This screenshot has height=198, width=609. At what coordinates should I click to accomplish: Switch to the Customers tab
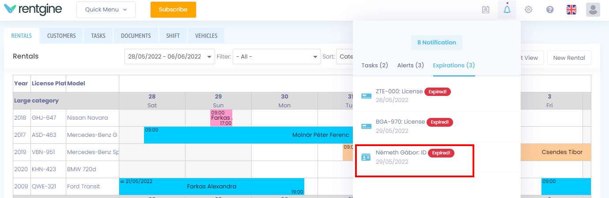pyautogui.click(x=61, y=36)
